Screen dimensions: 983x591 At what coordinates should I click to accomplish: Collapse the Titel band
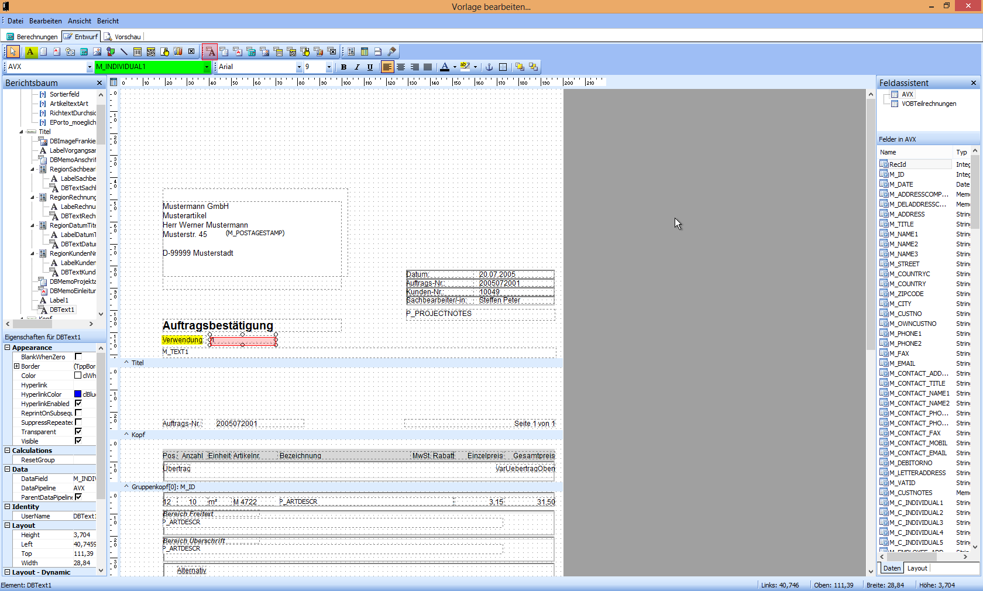(x=126, y=363)
